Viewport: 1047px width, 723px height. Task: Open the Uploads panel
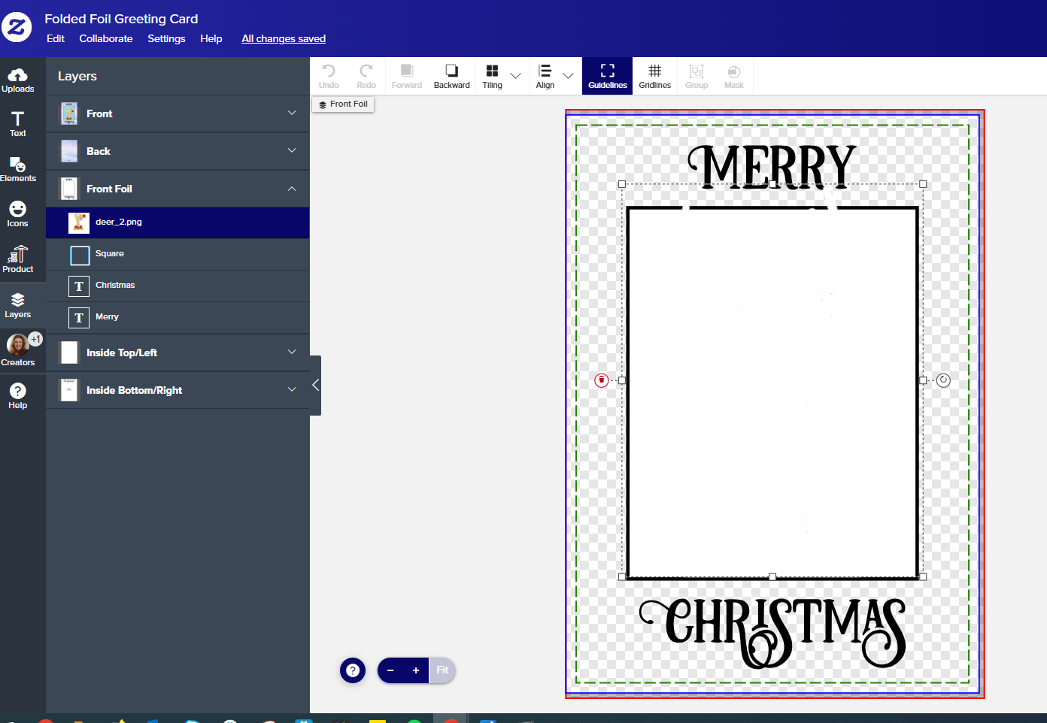(x=18, y=80)
